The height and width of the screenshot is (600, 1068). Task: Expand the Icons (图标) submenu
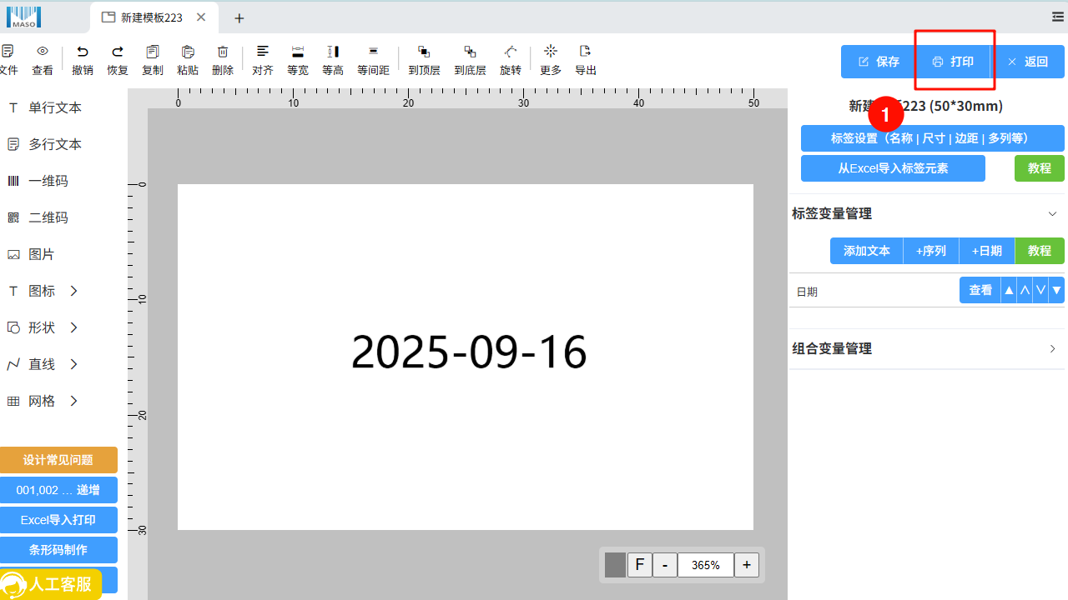point(73,291)
